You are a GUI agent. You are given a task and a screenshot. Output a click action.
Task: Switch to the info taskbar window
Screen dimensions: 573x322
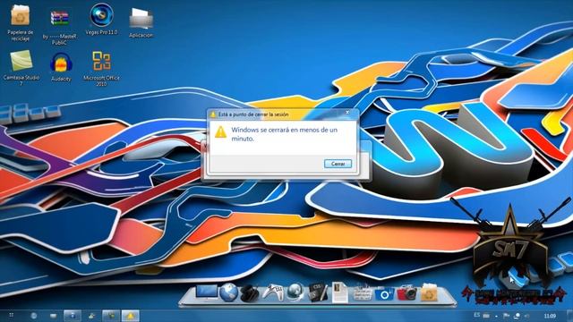tap(73, 316)
